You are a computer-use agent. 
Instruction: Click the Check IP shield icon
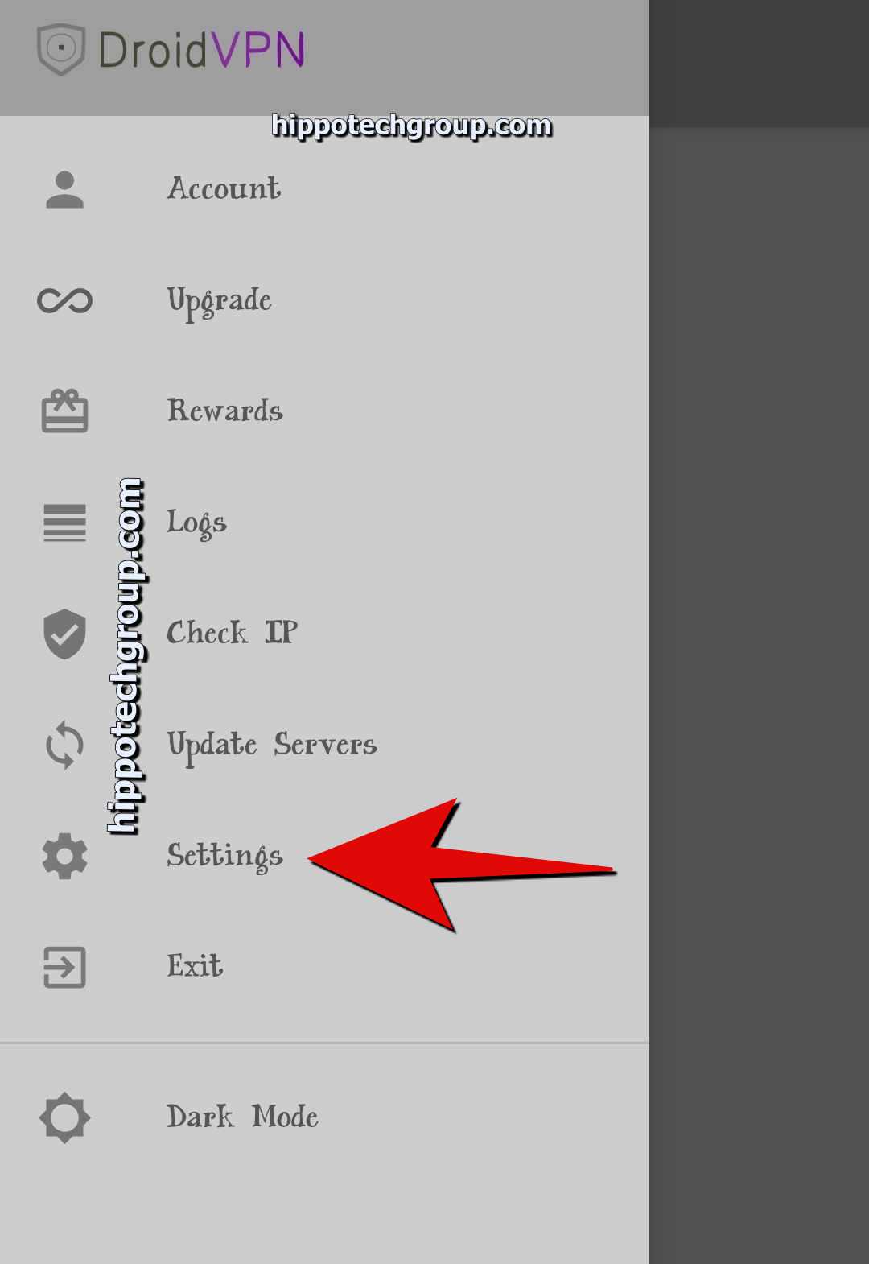pyautogui.click(x=64, y=634)
